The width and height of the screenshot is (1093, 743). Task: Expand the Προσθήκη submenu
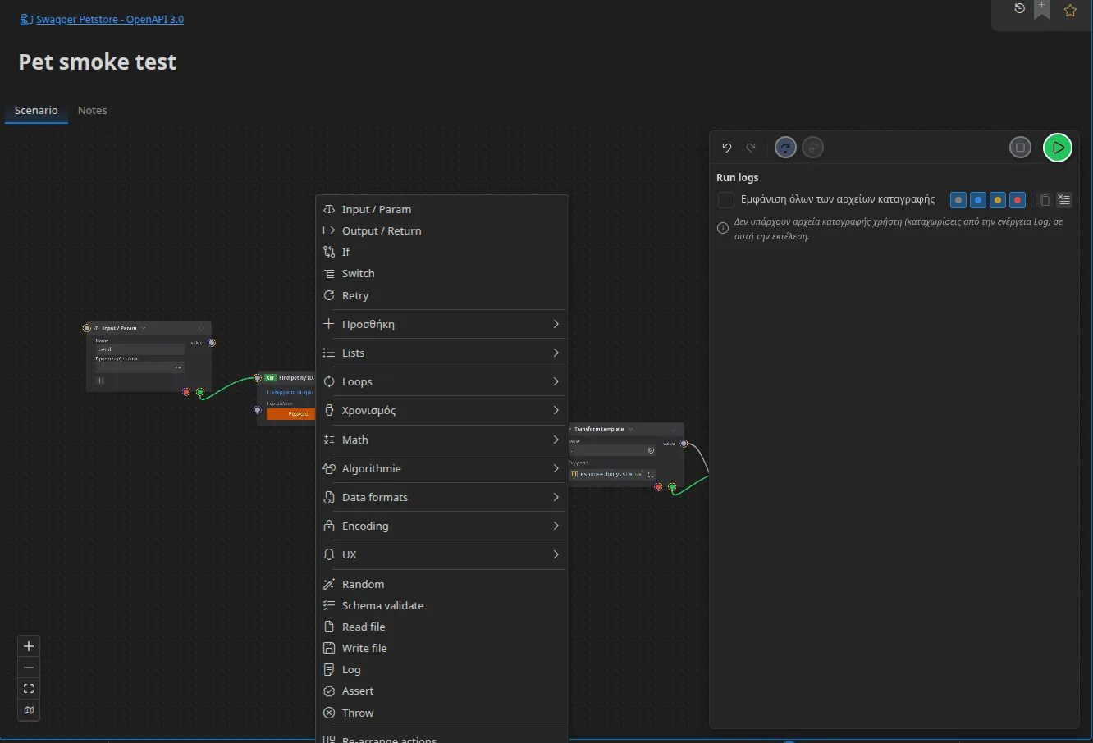(441, 324)
